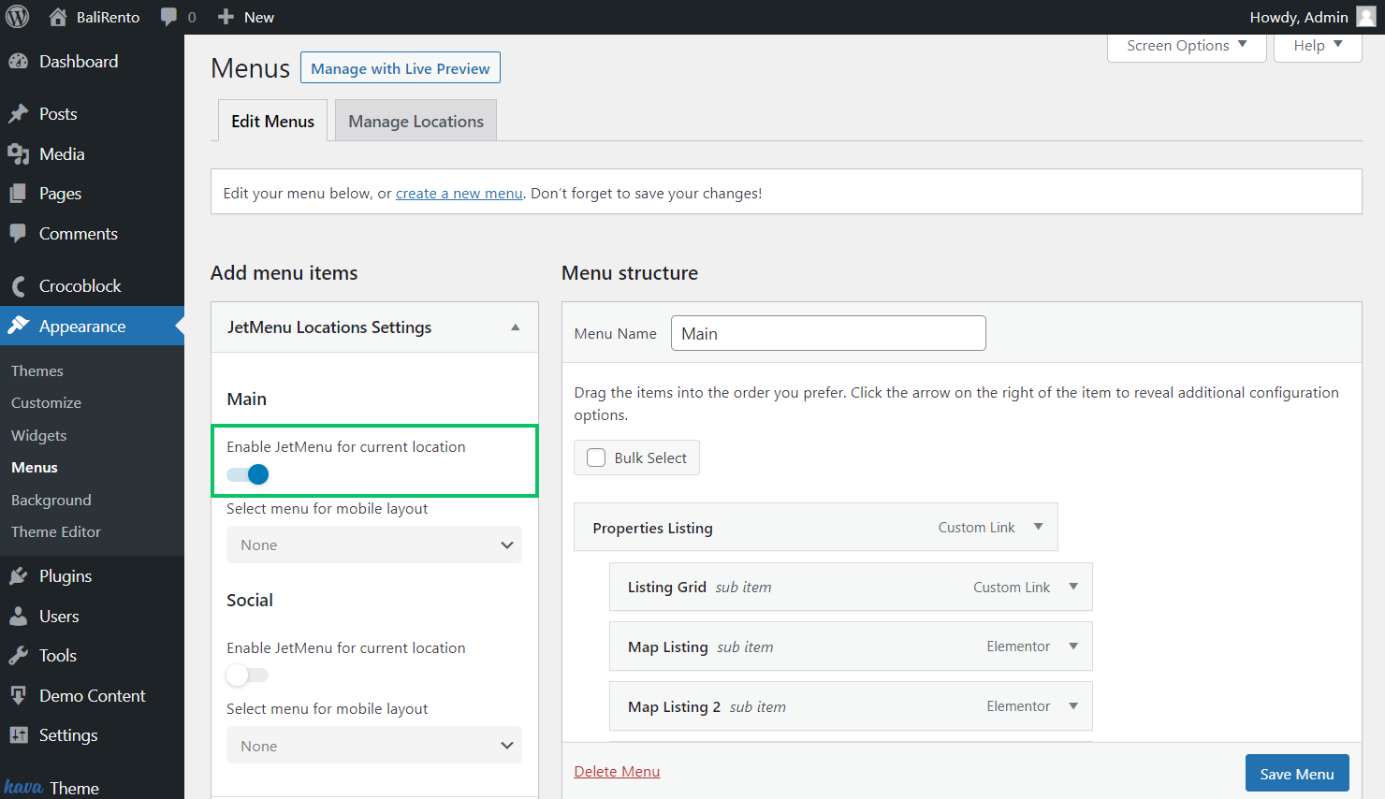This screenshot has width=1385, height=799.
Task: Click the New label in admin bar
Action: tap(259, 17)
